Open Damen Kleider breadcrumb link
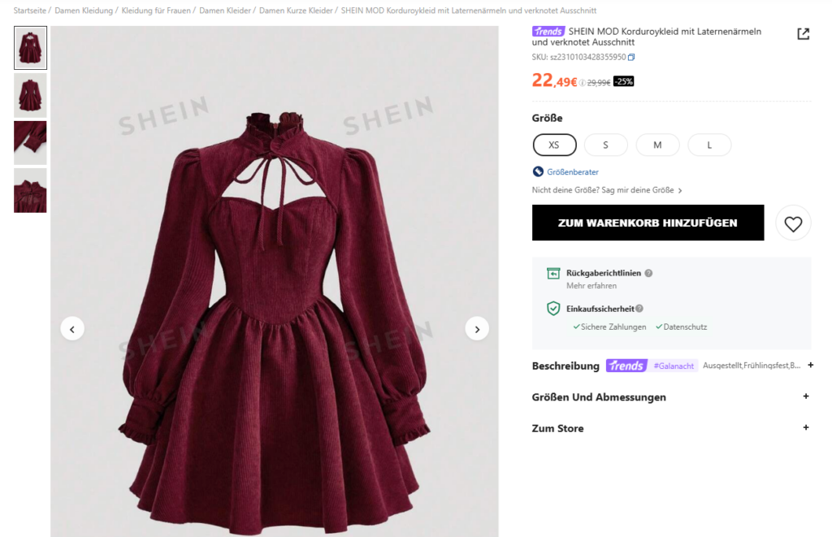Viewport: 832px width, 537px height. (x=225, y=11)
